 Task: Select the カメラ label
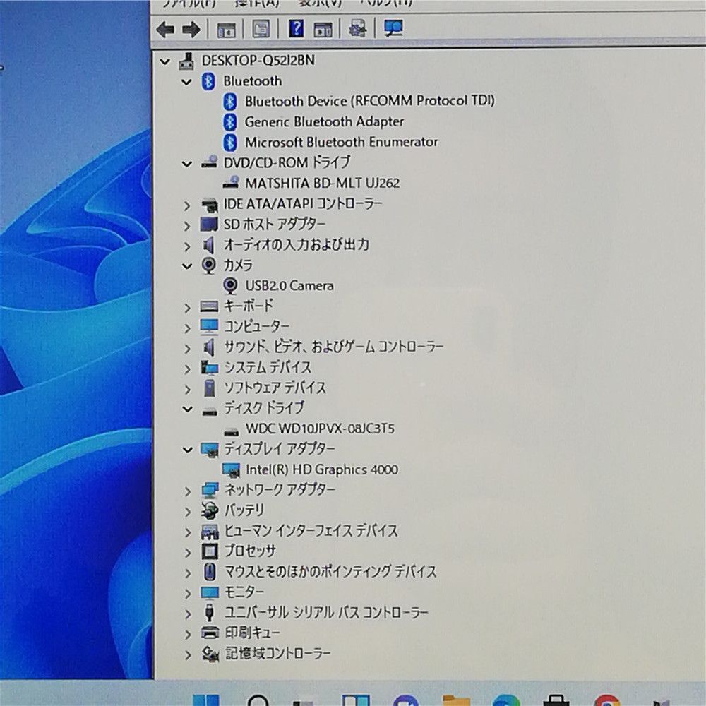(x=238, y=265)
